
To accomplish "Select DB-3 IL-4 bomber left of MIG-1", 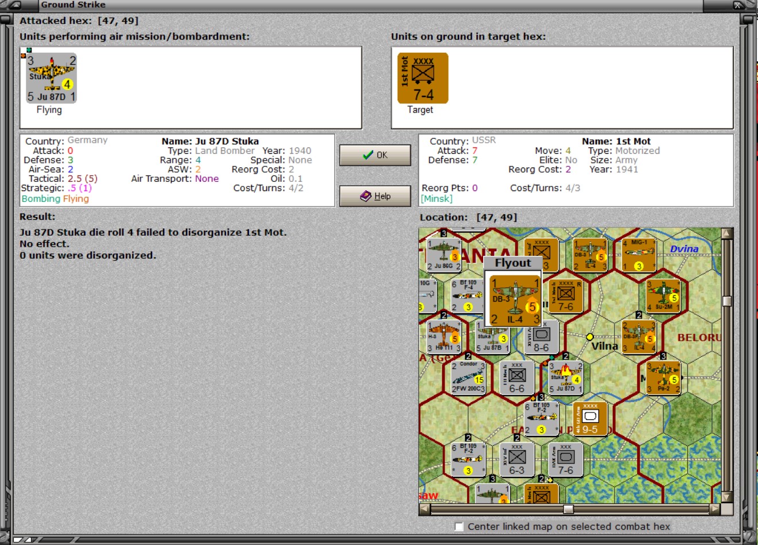I will point(590,255).
